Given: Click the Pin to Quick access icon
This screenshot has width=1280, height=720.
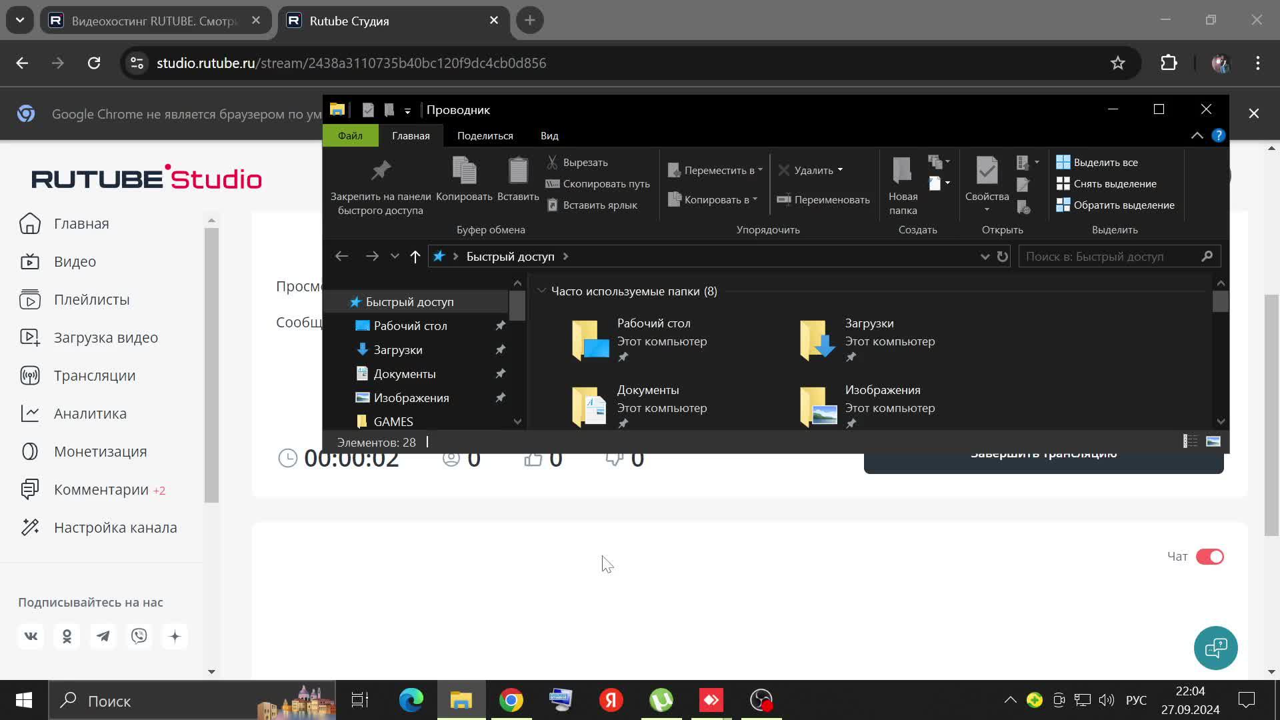Looking at the screenshot, I should tap(381, 172).
